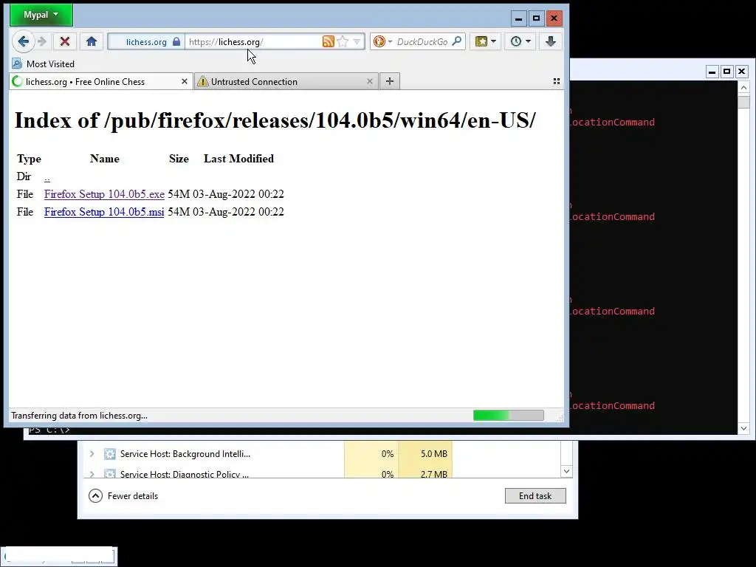
Task: Click the lichess.org site identity label
Action: click(x=146, y=42)
